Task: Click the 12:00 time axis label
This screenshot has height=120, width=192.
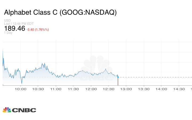Action: click(x=91, y=89)
